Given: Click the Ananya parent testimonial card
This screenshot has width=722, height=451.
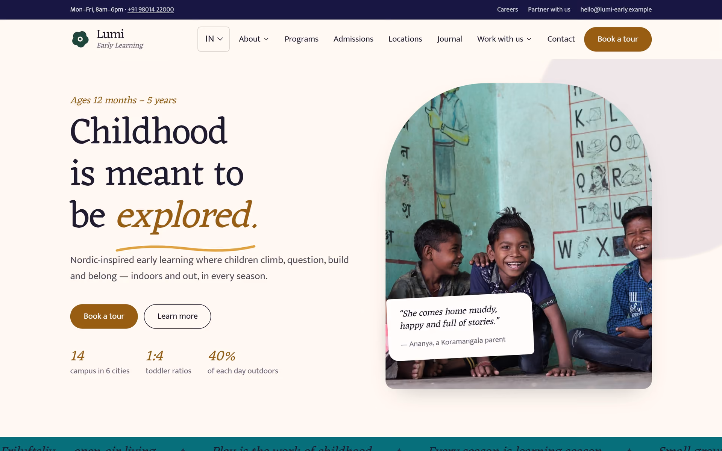Looking at the screenshot, I should pyautogui.click(x=460, y=327).
